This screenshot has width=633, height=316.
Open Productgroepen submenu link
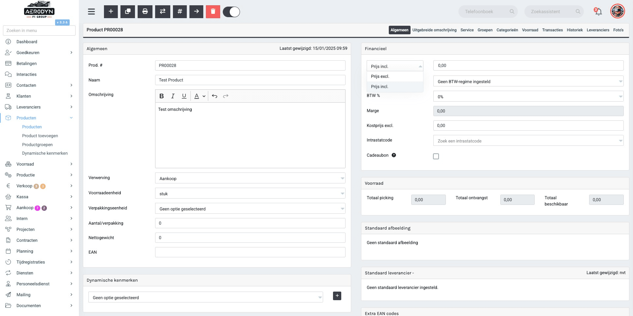click(x=37, y=144)
